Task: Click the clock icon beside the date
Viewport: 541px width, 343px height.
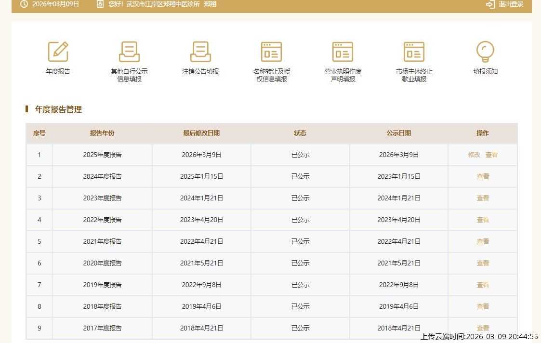Action: click(x=24, y=4)
